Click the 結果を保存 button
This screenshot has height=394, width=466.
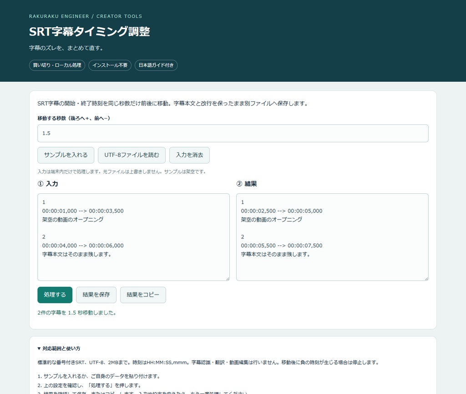(96, 295)
